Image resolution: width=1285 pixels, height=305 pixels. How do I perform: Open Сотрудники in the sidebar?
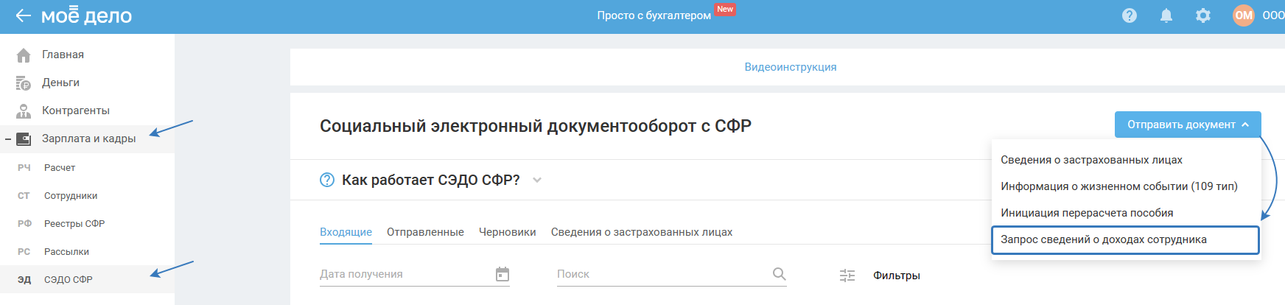click(71, 196)
